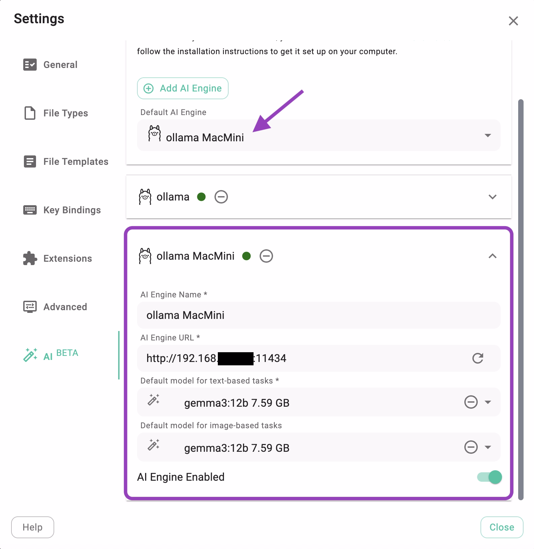This screenshot has height=549, width=534.
Task: Click the llama icon in Default AI Engine
Action: pyautogui.click(x=155, y=134)
